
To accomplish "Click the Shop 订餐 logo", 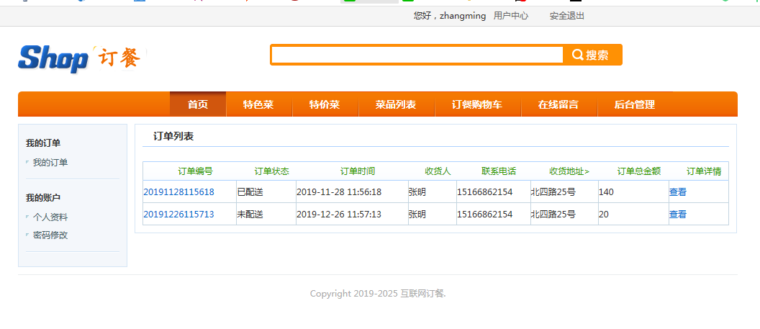I will pos(81,58).
